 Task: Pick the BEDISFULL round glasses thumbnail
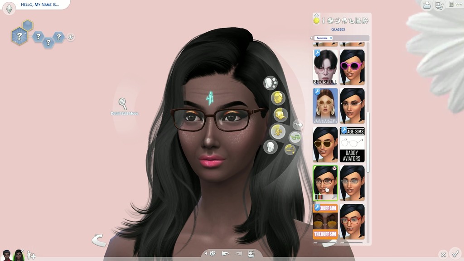click(x=325, y=67)
